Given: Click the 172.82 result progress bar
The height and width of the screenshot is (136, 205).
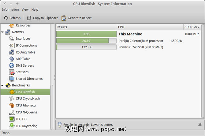Looking at the screenshot, I should pos(86,47).
